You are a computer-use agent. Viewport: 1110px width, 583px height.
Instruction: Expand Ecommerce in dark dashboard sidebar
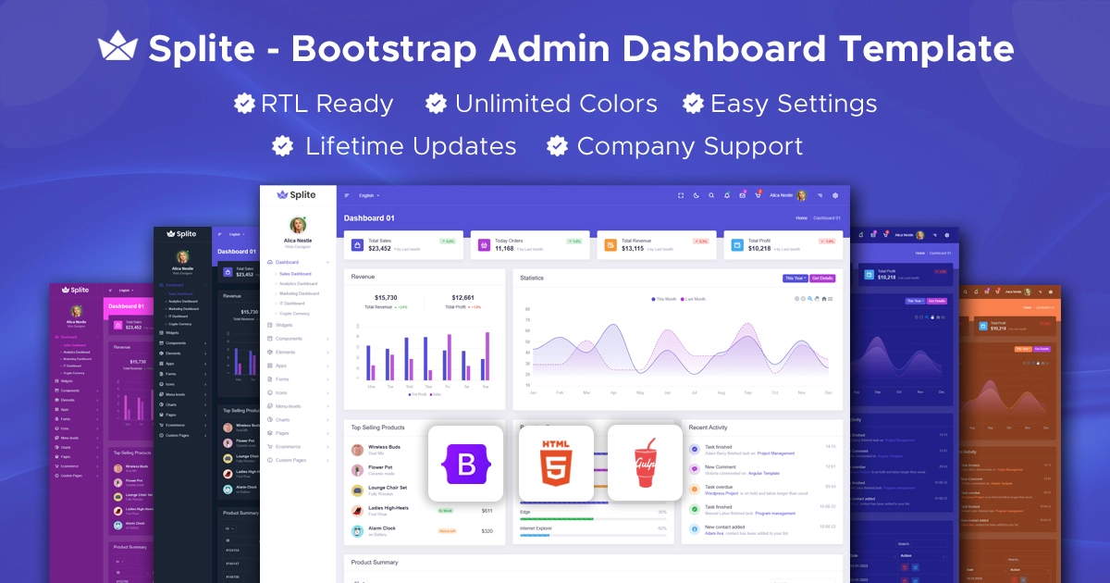pos(183,425)
